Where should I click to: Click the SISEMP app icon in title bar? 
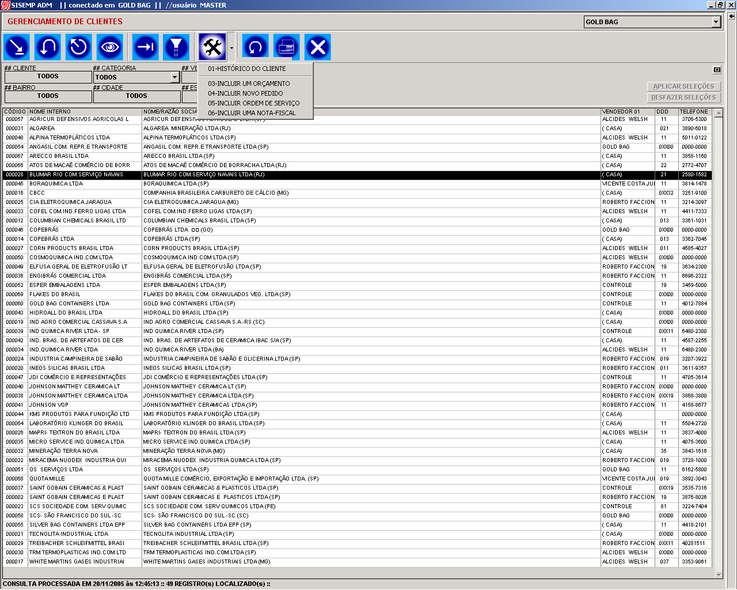5,5
